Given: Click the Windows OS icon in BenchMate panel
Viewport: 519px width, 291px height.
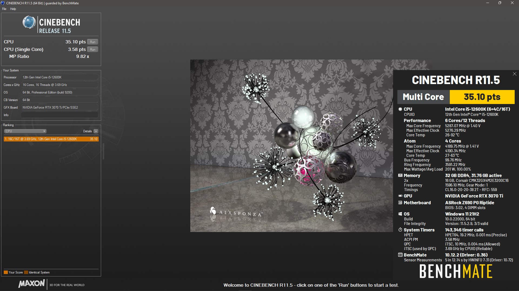Looking at the screenshot, I should click(x=400, y=214).
